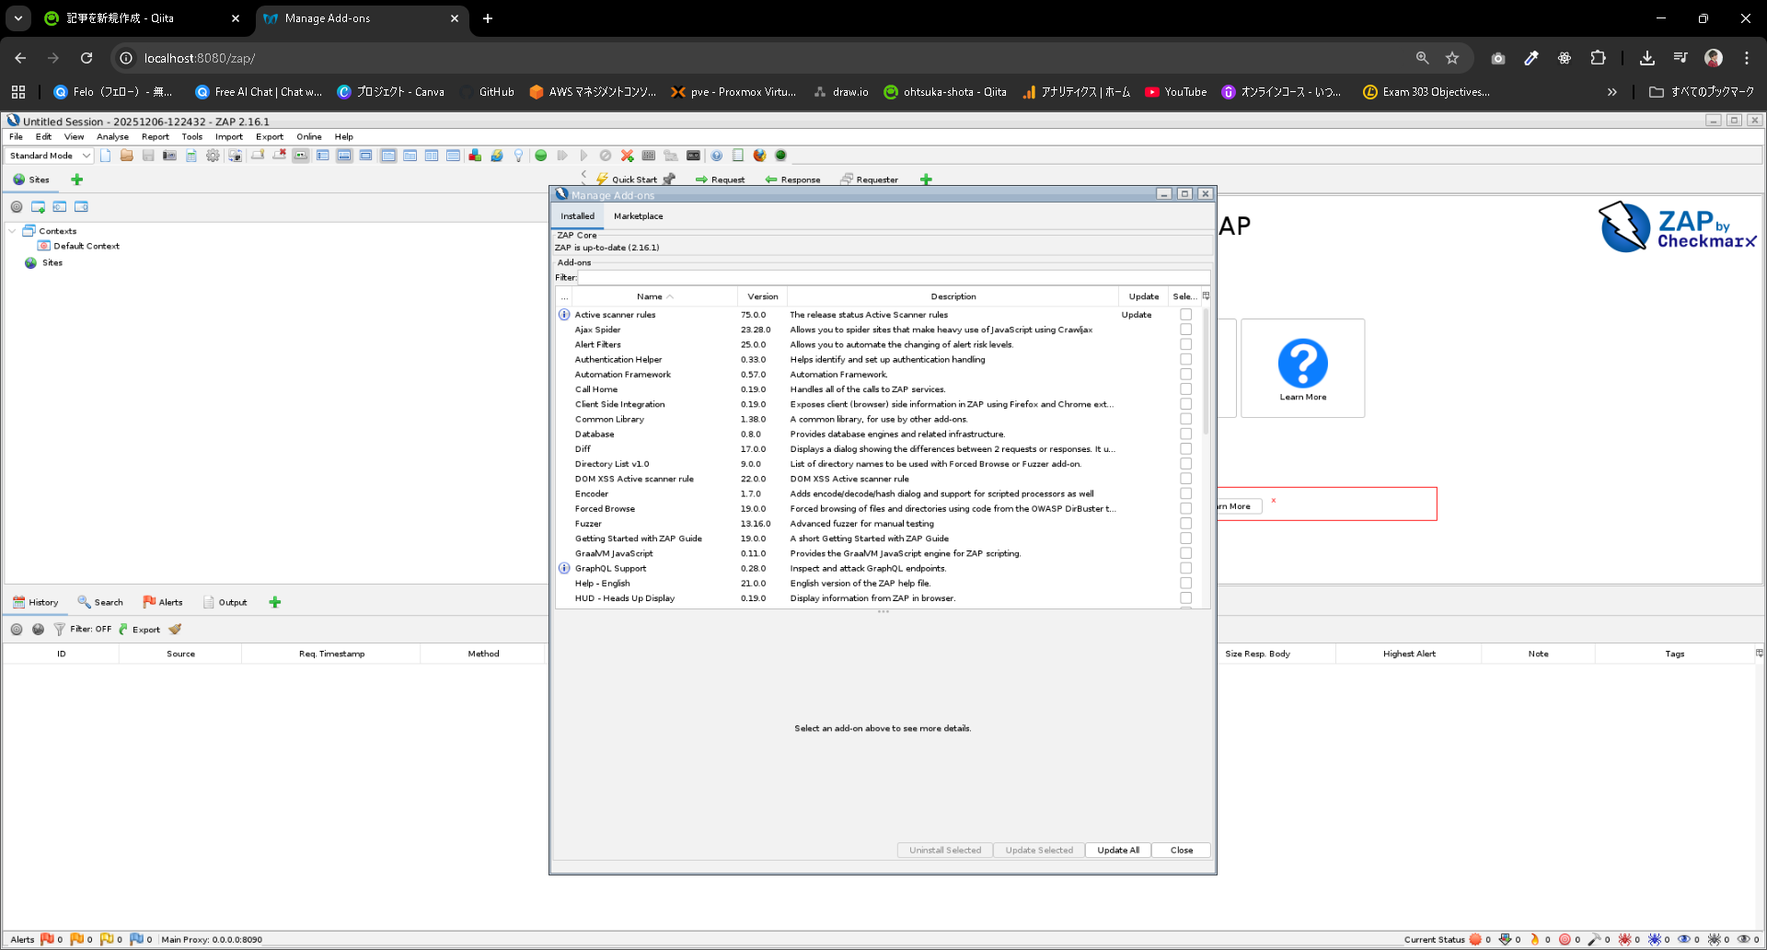Tick the Authentication Helper checkbox
This screenshot has width=1767, height=950.
(1186, 359)
